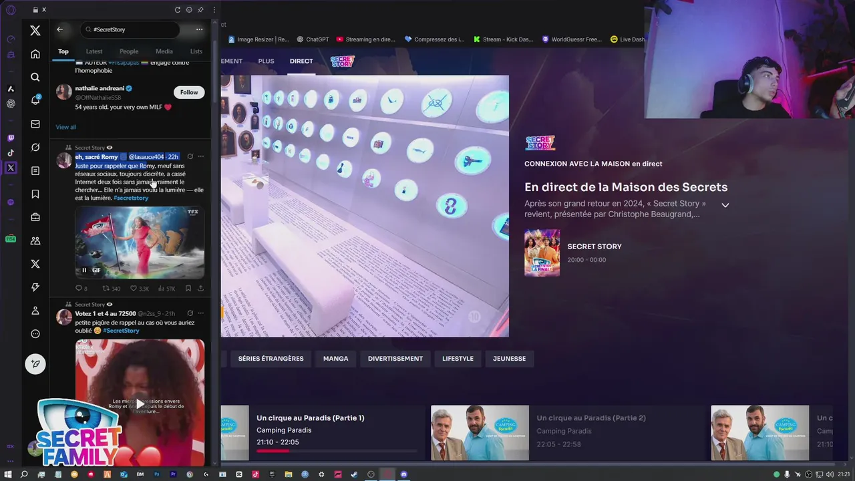Open the #secretstory hashtag in Romy post
Image resolution: width=855 pixels, height=481 pixels.
tap(131, 198)
